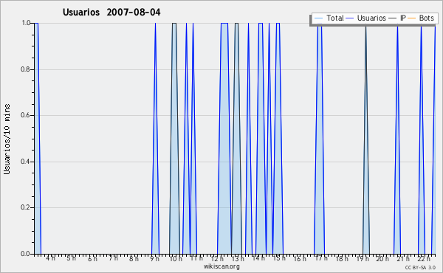Click the '19 h' x-axis tick label
Image resolution: width=443 pixels, height=273 pixels.
click(x=363, y=258)
